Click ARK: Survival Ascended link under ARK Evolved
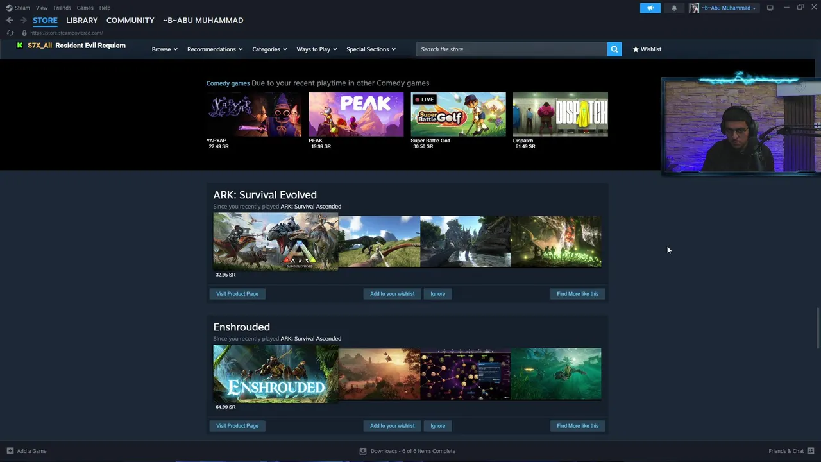This screenshot has width=821, height=462. (x=310, y=207)
